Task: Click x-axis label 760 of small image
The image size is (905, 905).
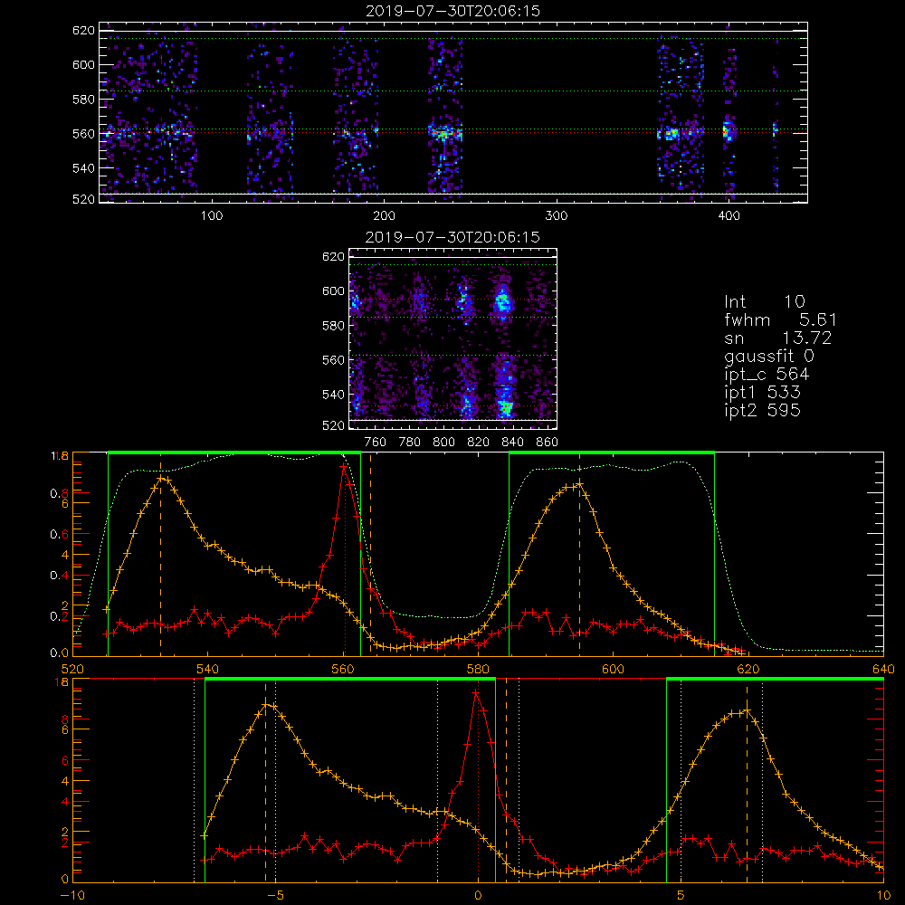Action: pyautogui.click(x=376, y=443)
